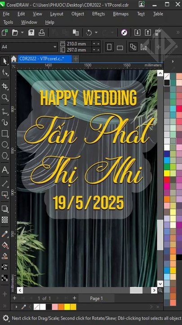Open the Bitmaps menu
Image resolution: width=182 pixels, height=325 pixels.
121,14
